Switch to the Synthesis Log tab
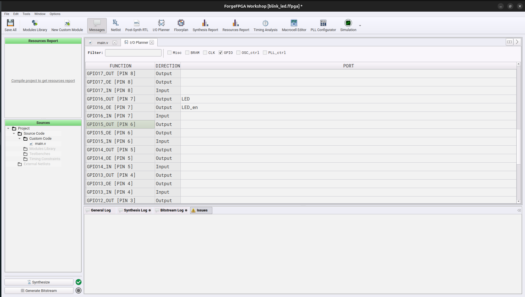This screenshot has height=297, width=525. coord(135,210)
